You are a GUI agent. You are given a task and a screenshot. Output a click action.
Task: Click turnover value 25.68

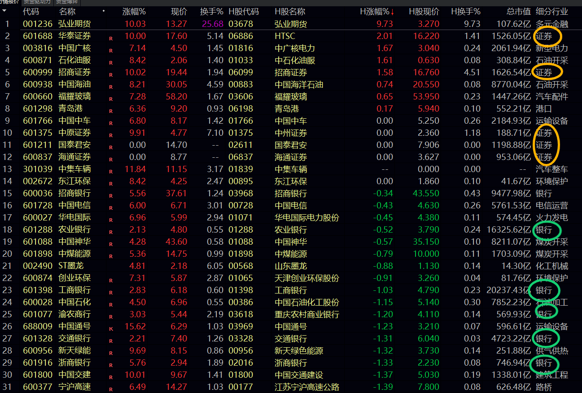click(213, 24)
